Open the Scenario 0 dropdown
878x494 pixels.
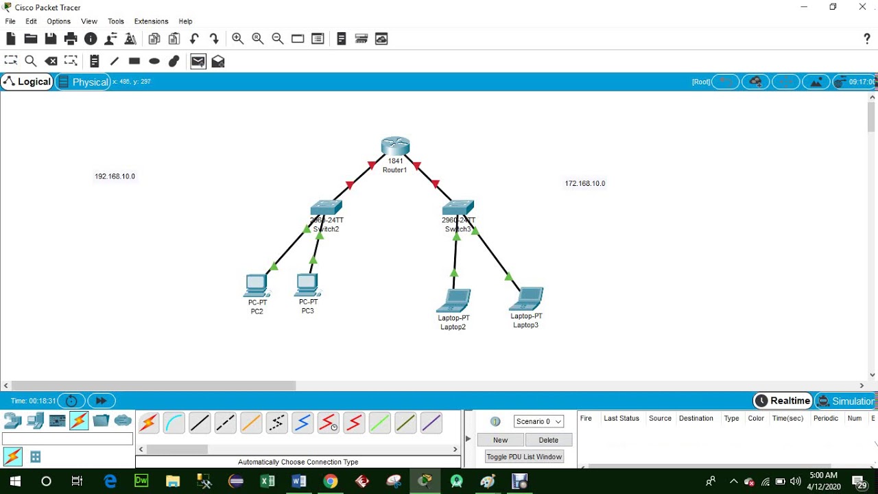point(538,421)
